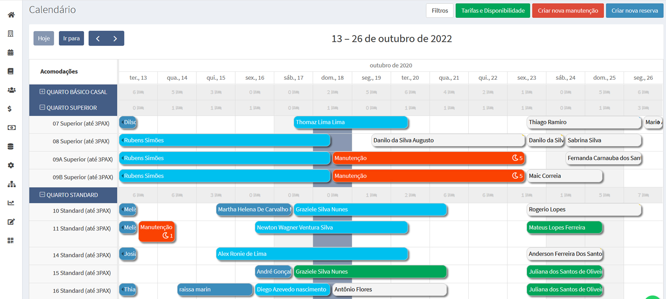Open the edit pencil icon in sidebar
Image resolution: width=666 pixels, height=299 pixels.
[x=11, y=222]
